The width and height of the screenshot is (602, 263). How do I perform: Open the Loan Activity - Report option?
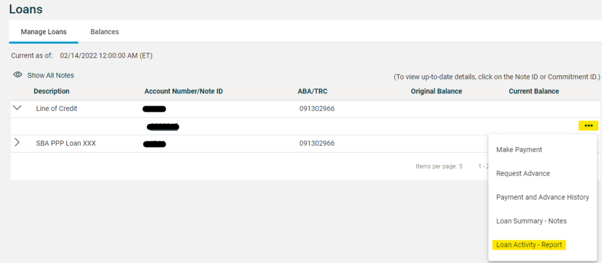coord(529,245)
